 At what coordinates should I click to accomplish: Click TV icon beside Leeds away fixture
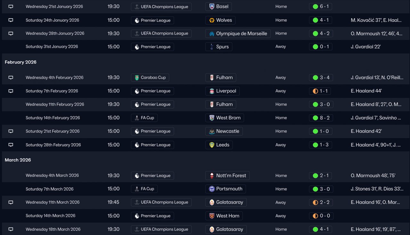pos(11,145)
